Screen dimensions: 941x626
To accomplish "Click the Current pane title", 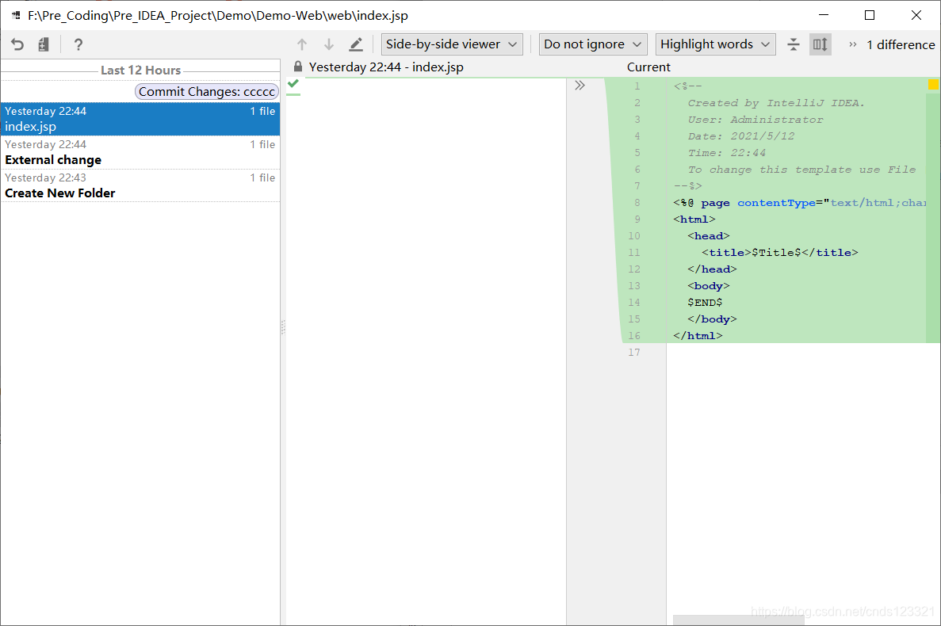I will click(x=648, y=67).
